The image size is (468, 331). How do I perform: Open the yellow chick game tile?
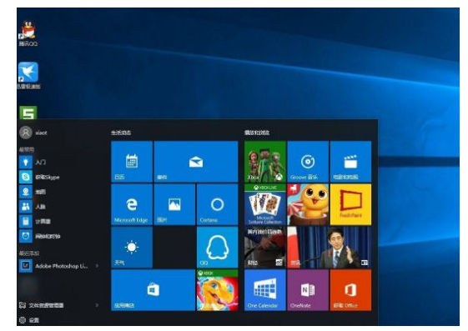click(x=308, y=204)
